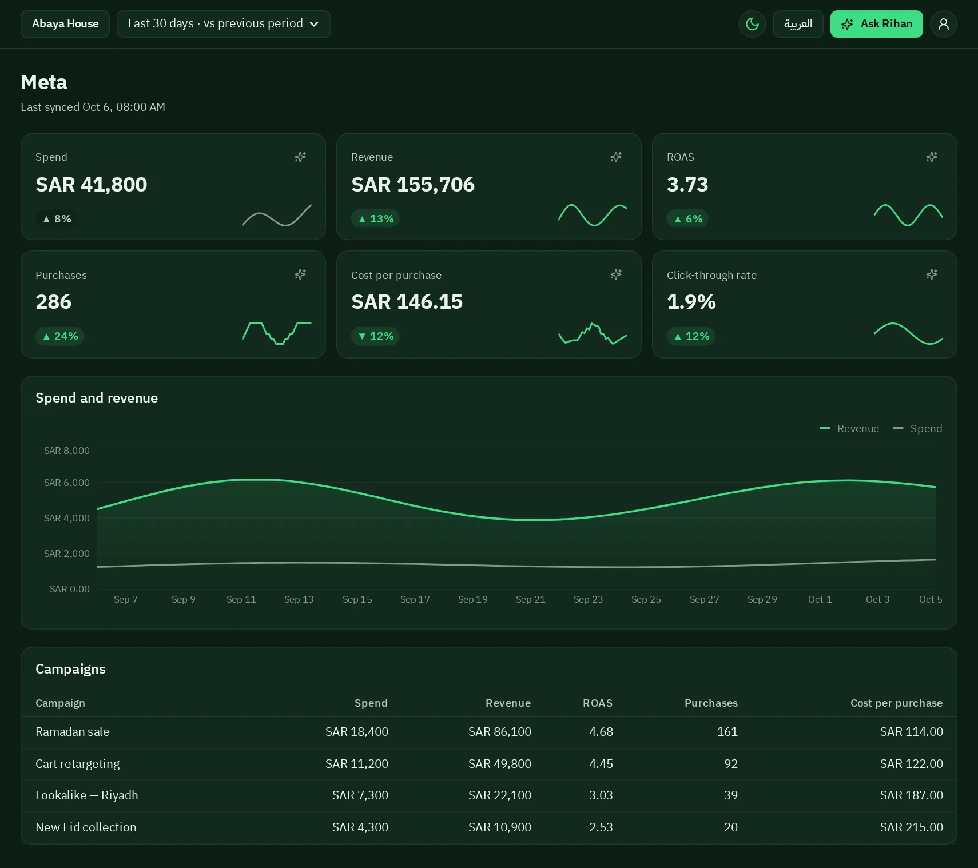This screenshot has height=868, width=978.
Task: Toggle the Spend series in chart legend
Action: tap(917, 428)
